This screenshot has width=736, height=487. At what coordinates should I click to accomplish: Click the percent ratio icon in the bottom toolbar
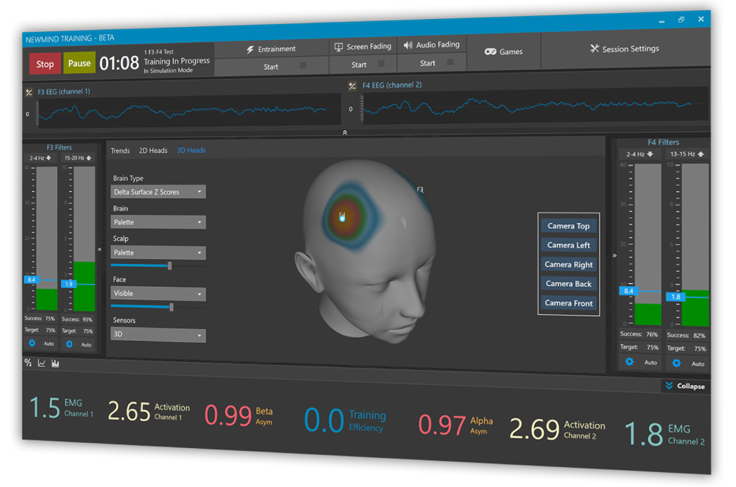tap(28, 363)
